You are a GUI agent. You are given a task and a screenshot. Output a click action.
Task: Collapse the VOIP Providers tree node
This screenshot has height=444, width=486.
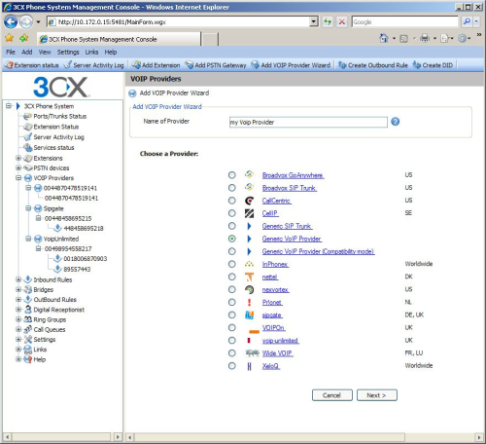coord(18,178)
